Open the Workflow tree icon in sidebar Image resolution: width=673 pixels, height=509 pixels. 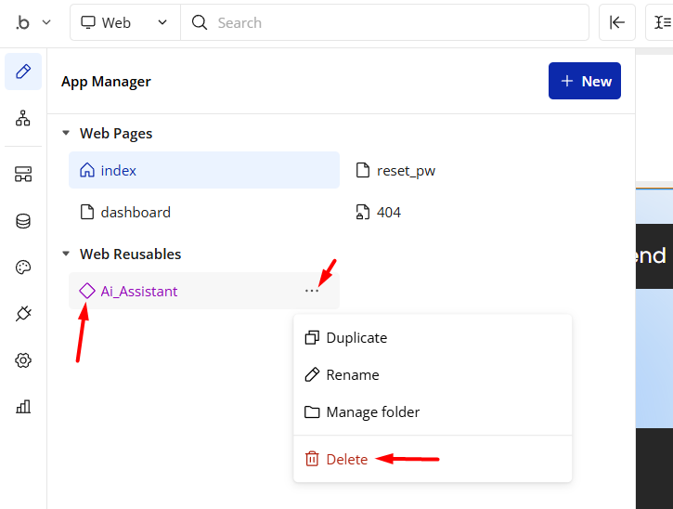click(x=23, y=118)
